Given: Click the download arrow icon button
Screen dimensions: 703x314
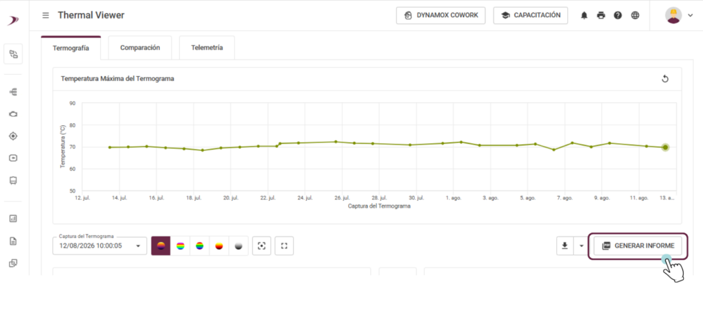Looking at the screenshot, I should (565, 245).
